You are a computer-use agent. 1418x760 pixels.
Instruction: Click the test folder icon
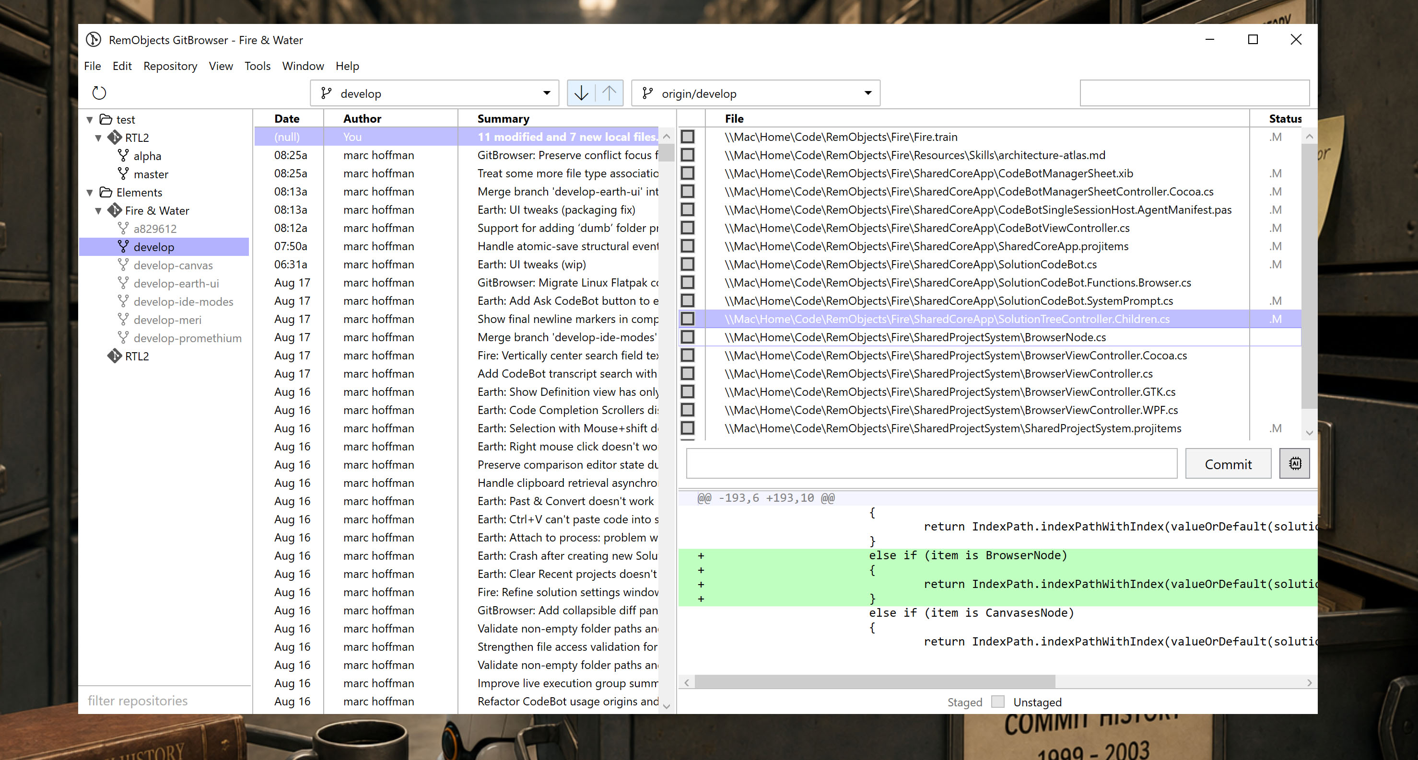pyautogui.click(x=105, y=119)
